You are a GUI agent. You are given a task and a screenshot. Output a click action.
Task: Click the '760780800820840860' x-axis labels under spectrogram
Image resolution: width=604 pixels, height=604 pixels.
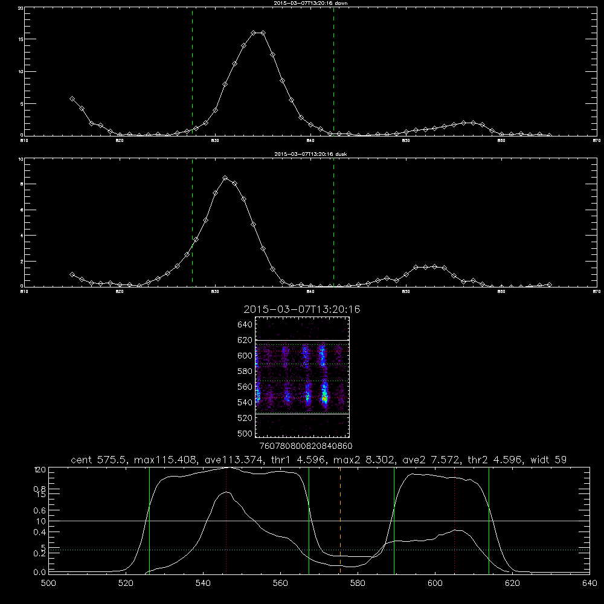pyautogui.click(x=306, y=446)
